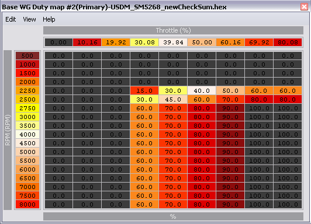311x224 pixels.
Task: Select the 7000 RPM axis cell
Action: pyautogui.click(x=27, y=187)
